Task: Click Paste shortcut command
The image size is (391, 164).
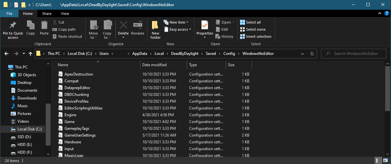Action: tap(67, 36)
